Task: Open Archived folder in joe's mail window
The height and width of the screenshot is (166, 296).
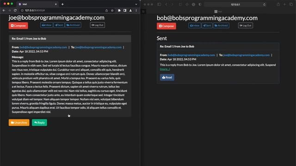Action: (x=73, y=25)
